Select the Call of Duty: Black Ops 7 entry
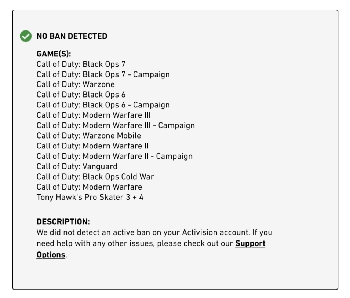 81,64
